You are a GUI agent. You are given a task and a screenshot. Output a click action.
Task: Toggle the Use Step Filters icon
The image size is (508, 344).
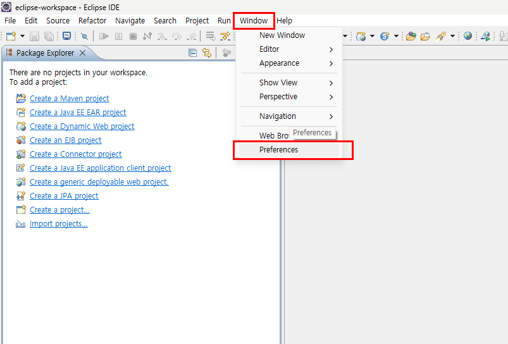coord(225,36)
